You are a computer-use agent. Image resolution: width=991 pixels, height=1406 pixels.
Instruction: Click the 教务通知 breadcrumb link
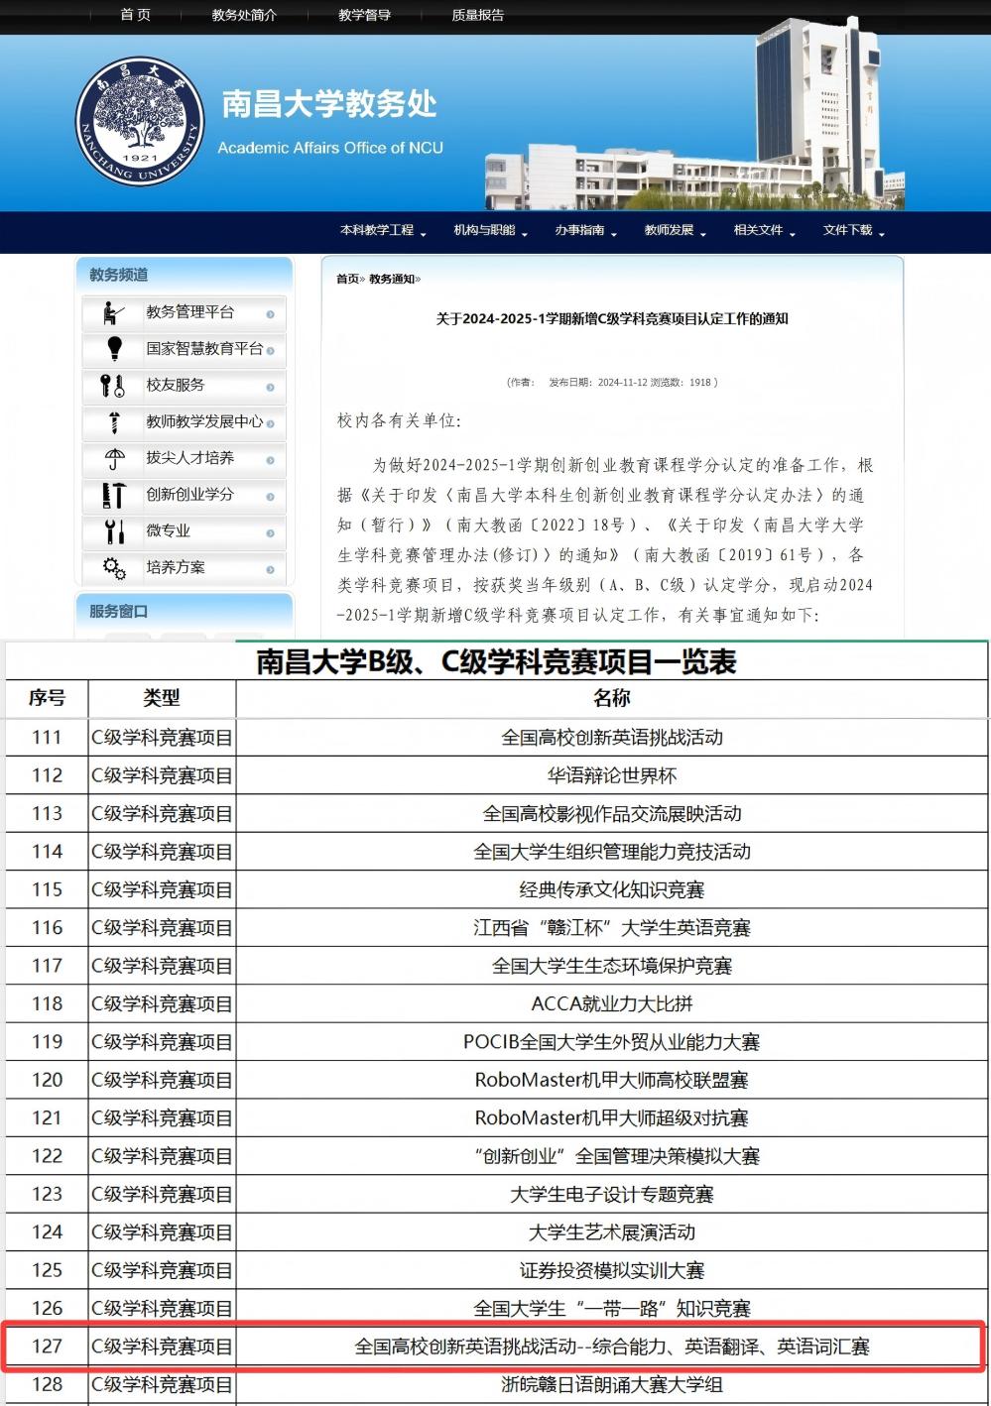392,280
